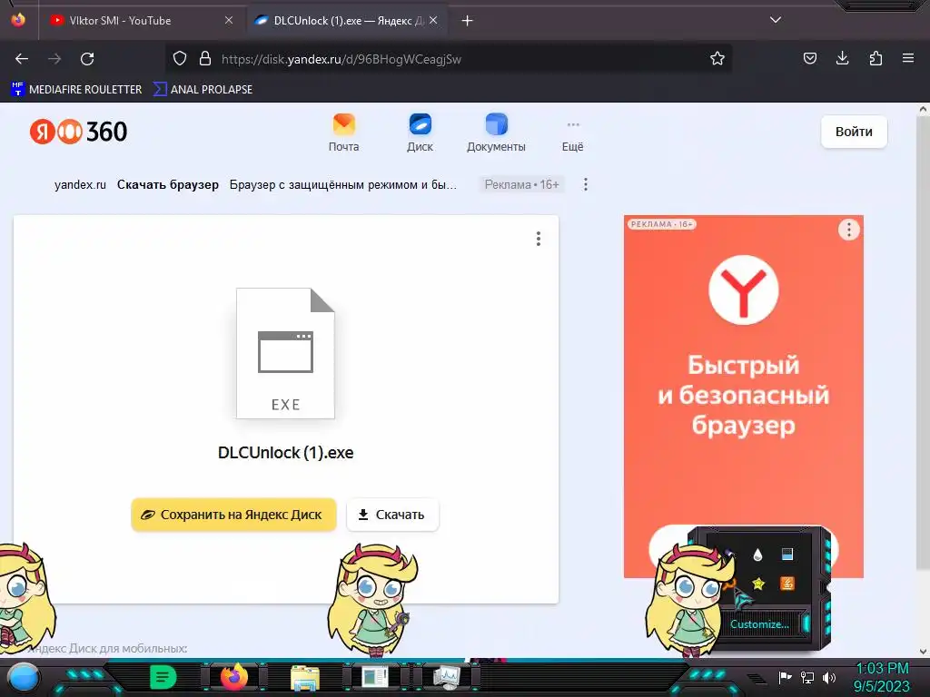Click Customize... in the tray popup
Screen dimensions: 930x697
point(759,624)
